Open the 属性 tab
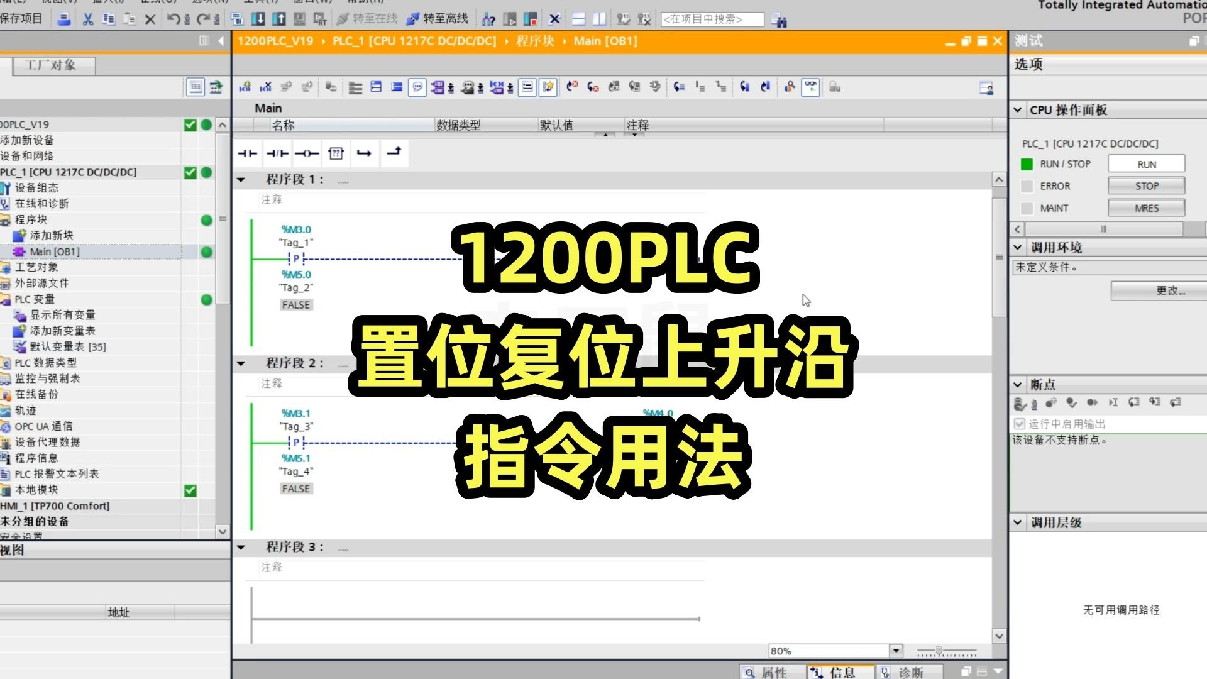 (x=774, y=673)
